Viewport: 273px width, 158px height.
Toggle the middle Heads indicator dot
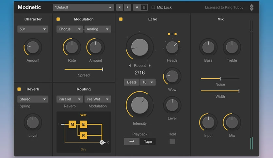(172, 34)
